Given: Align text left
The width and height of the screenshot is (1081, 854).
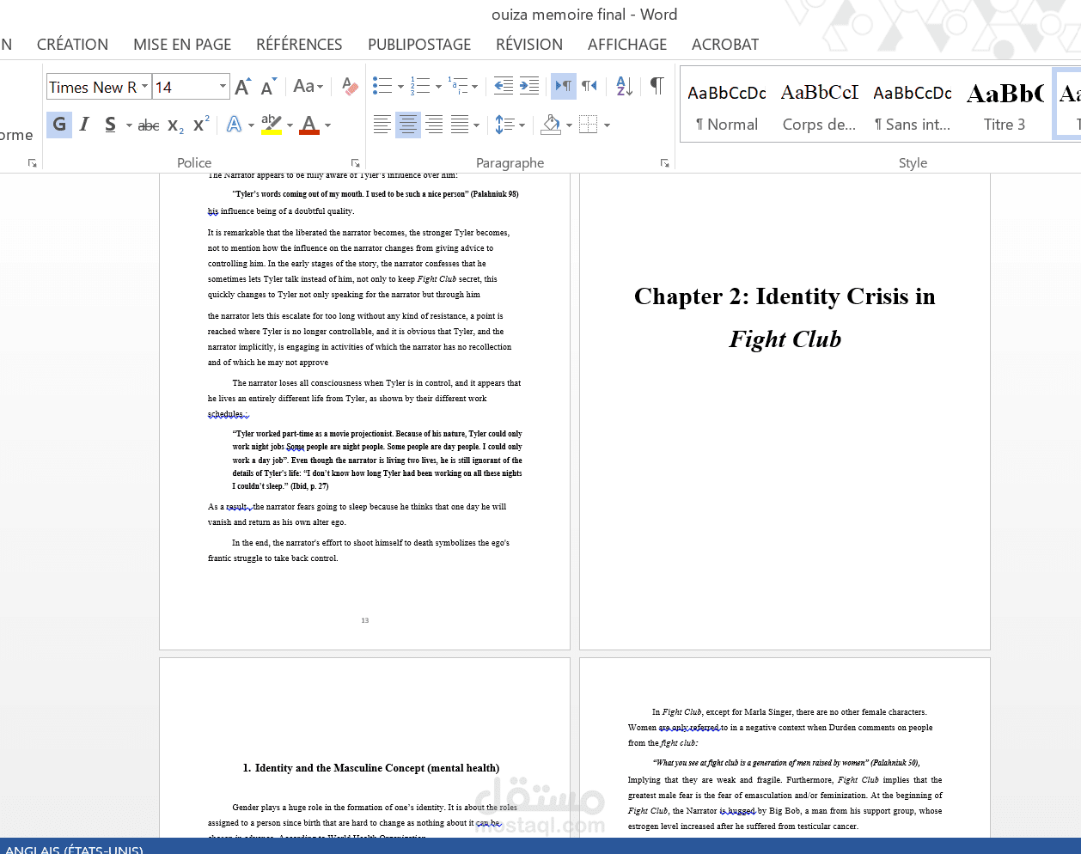Looking at the screenshot, I should [382, 125].
